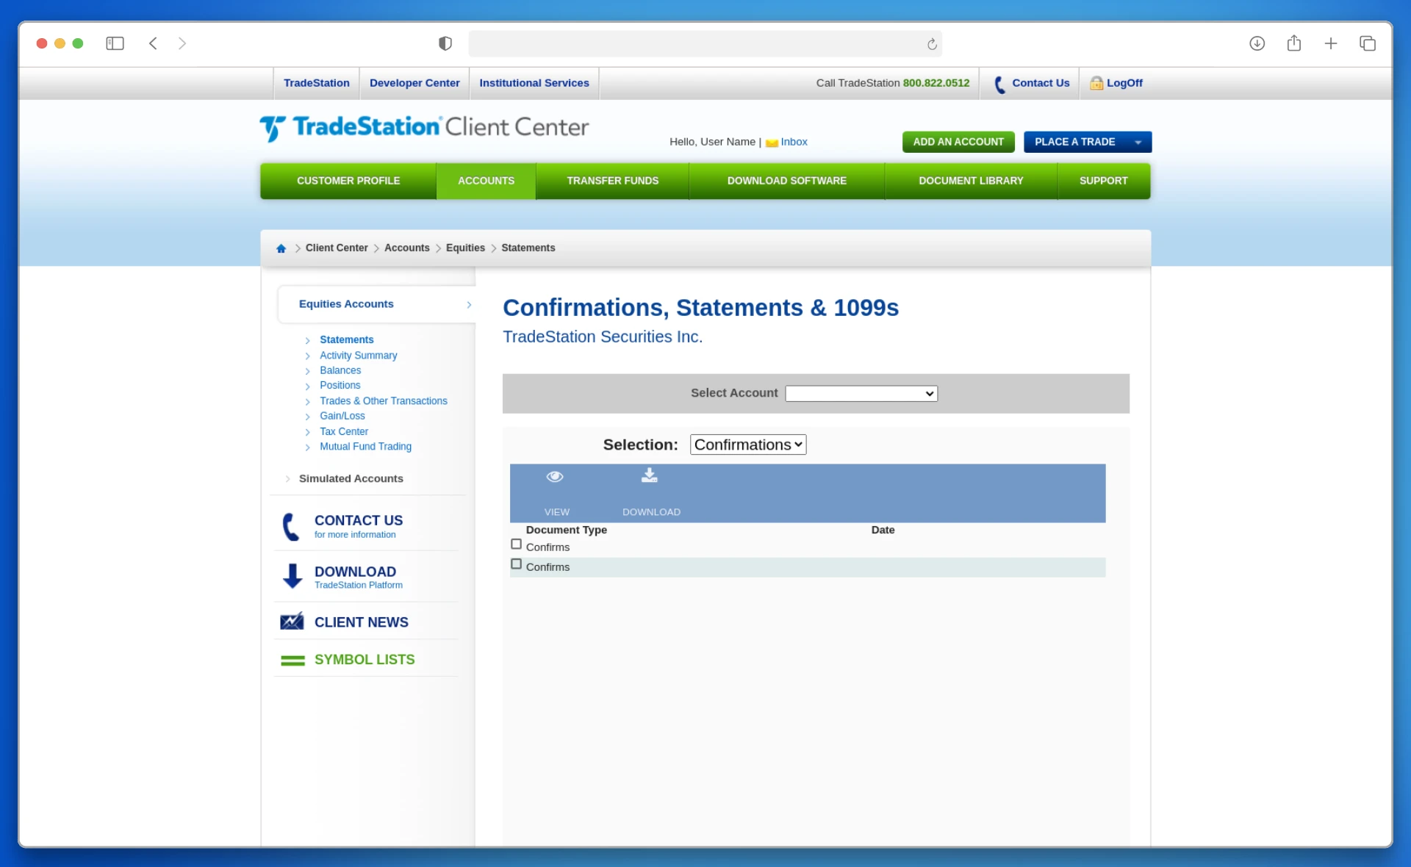This screenshot has width=1411, height=867.
Task: Click the Symbol Lists green bars icon
Action: pyautogui.click(x=292, y=661)
